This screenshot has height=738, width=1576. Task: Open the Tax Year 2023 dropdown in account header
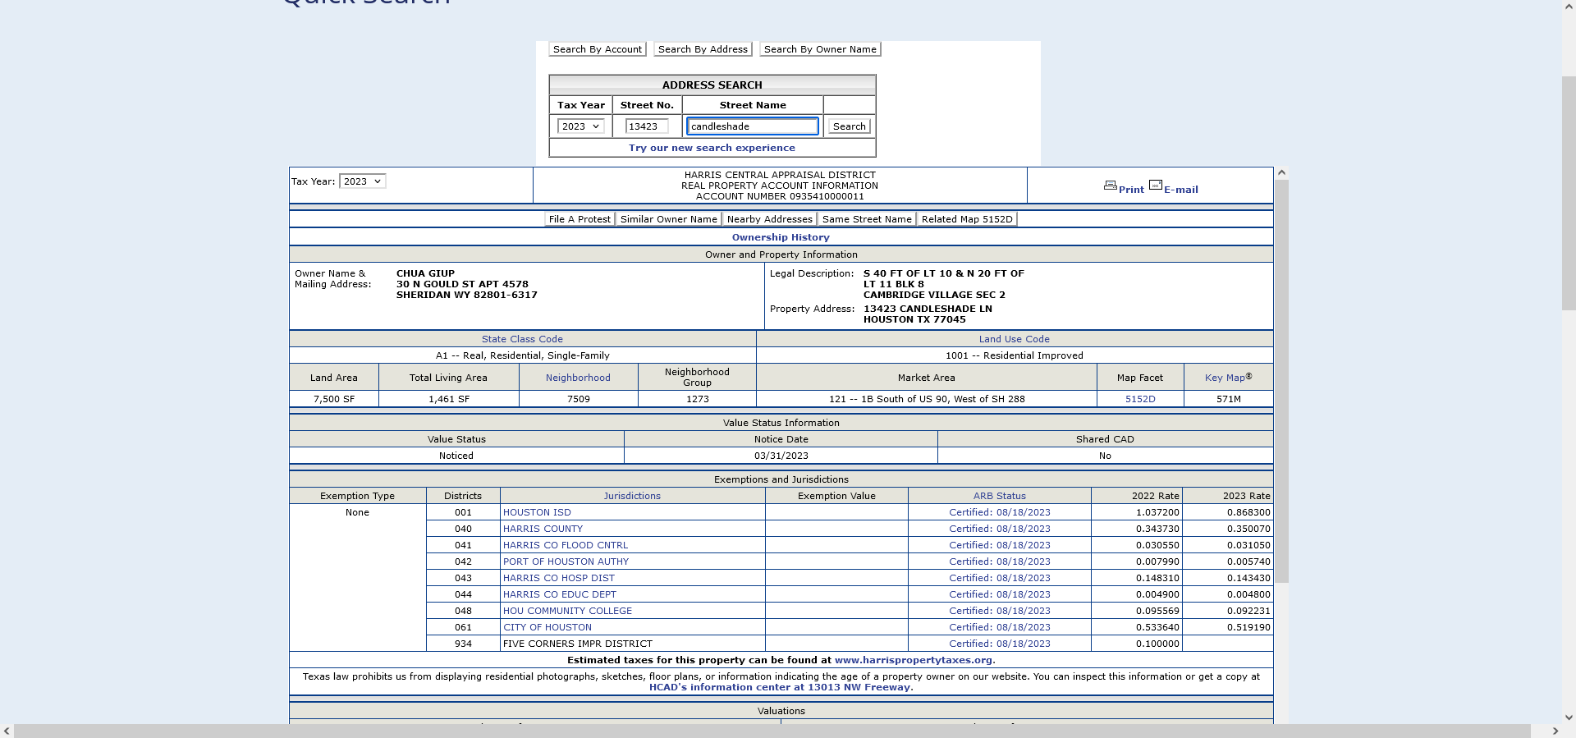pyautogui.click(x=362, y=181)
